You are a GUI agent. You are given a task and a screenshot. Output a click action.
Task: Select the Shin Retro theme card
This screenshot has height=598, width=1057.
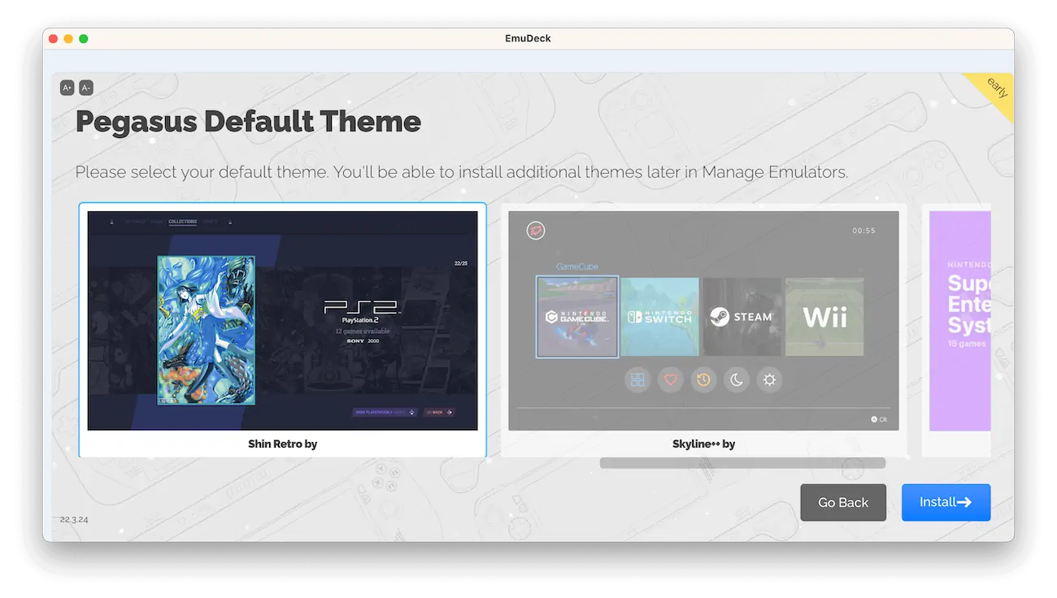[x=282, y=330]
